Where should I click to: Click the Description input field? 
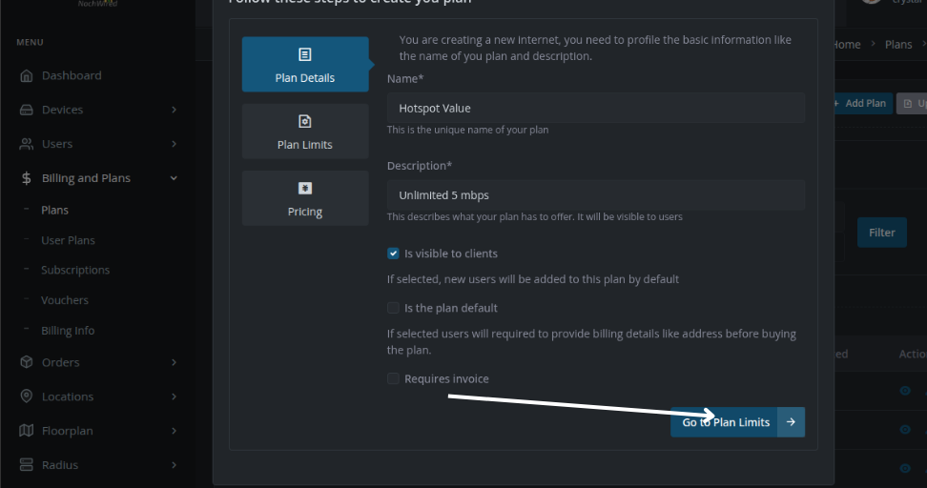click(595, 195)
